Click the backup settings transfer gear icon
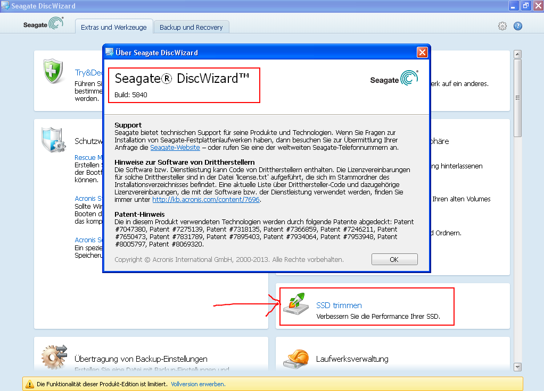This screenshot has height=391, width=544. point(54,356)
